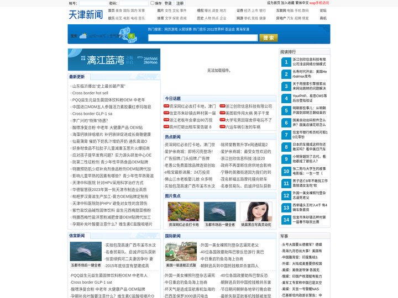
Task: Open the 娱乐 navigation category
Action: coord(111,18)
